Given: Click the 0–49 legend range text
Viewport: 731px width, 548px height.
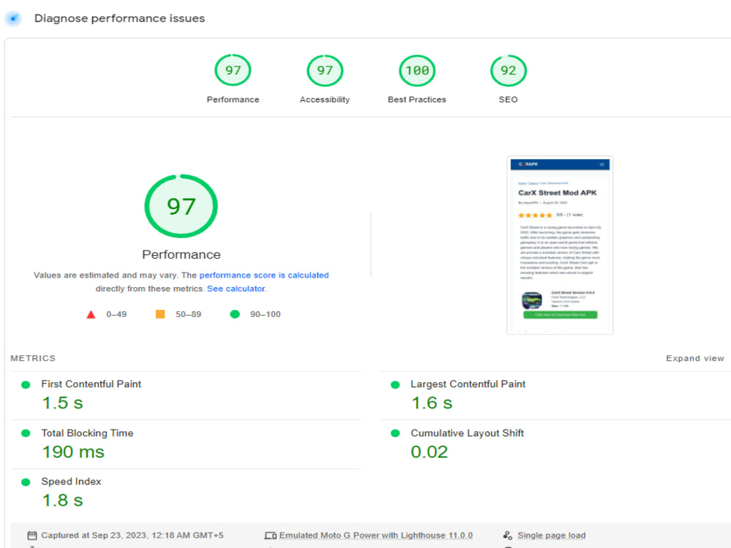Looking at the screenshot, I should [116, 314].
